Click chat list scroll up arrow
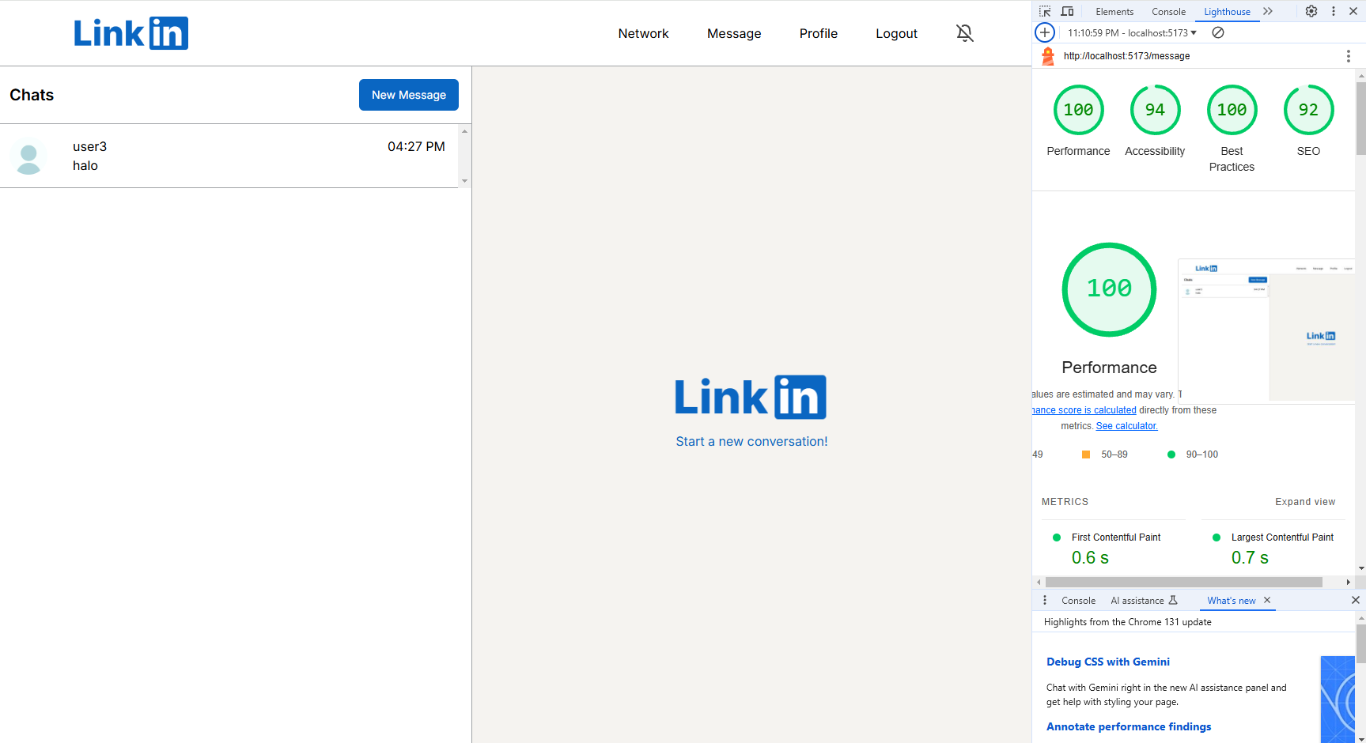Image resolution: width=1366 pixels, height=743 pixels. (x=464, y=131)
